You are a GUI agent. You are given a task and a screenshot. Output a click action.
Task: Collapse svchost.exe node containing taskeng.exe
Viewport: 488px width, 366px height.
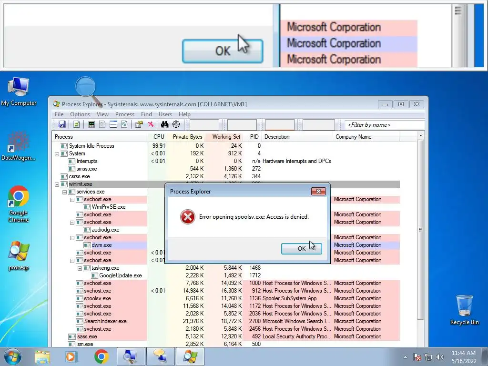pos(72,261)
